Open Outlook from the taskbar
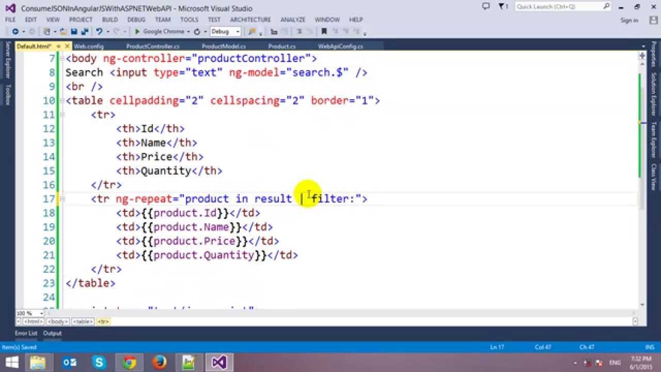 pos(69,362)
